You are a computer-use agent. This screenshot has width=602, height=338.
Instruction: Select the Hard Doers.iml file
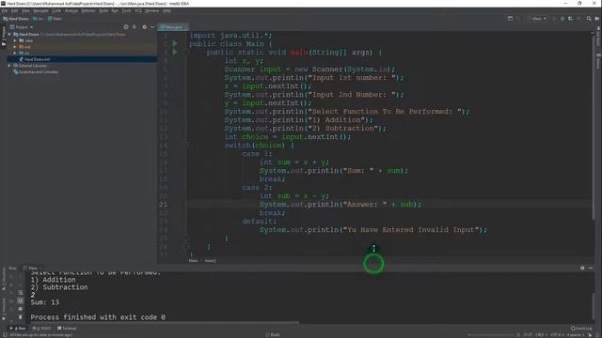point(35,59)
